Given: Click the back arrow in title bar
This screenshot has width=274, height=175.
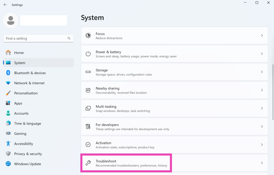Looking at the screenshot, I should click(x=5, y=5).
